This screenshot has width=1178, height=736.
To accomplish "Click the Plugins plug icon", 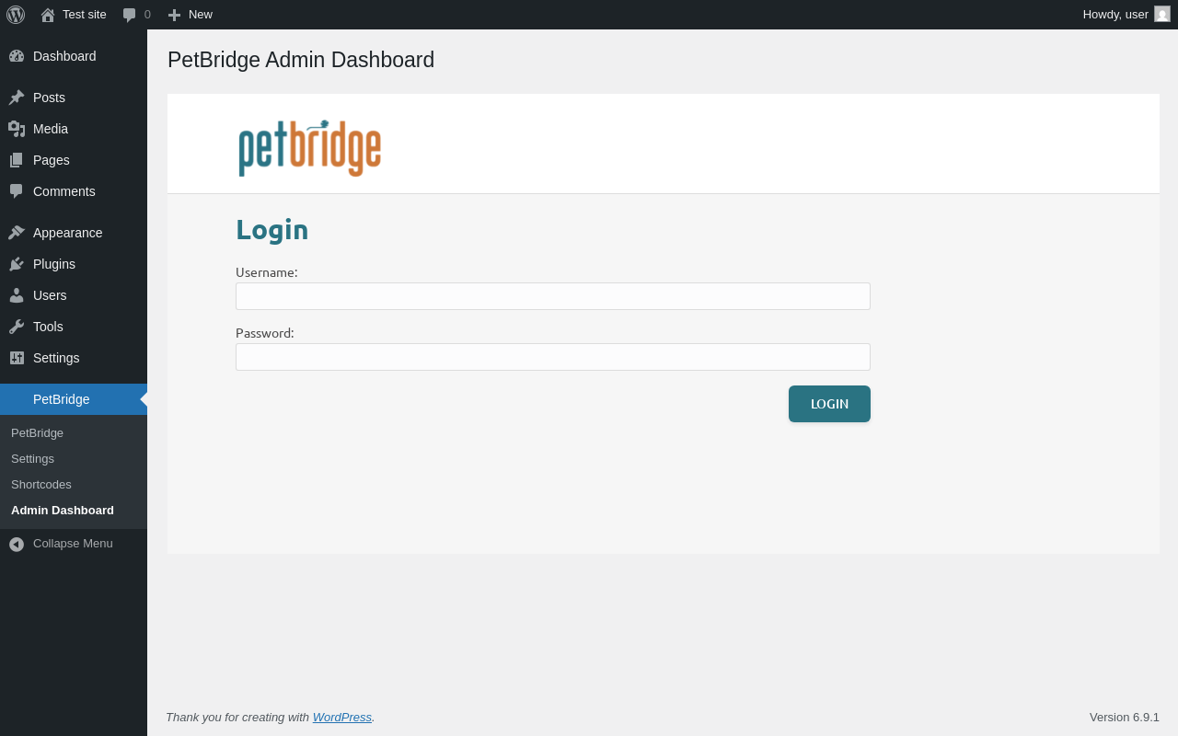I will coord(17,264).
